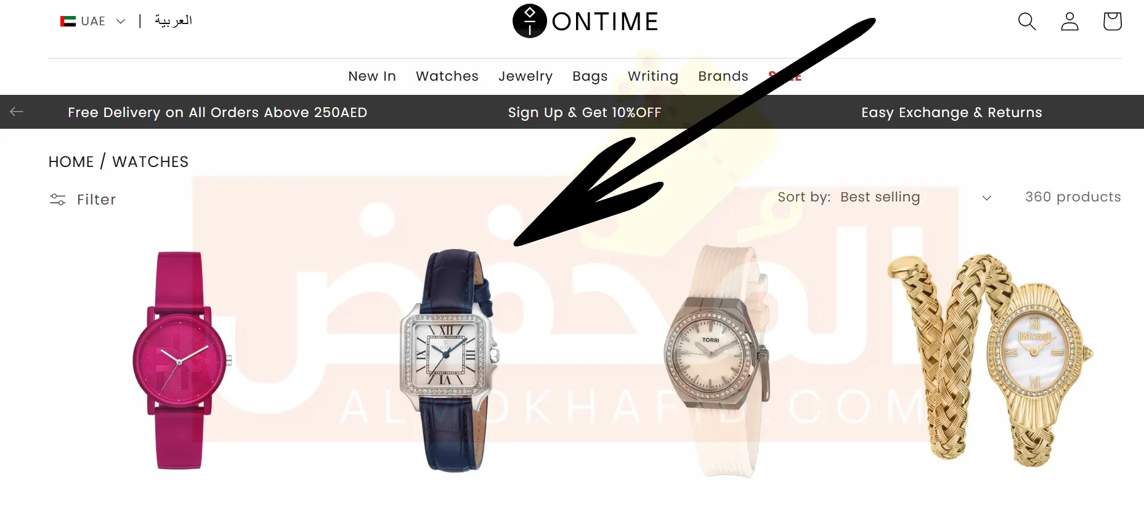The image size is (1144, 512).
Task: Open the navy leather strap watch
Action: [x=450, y=361]
